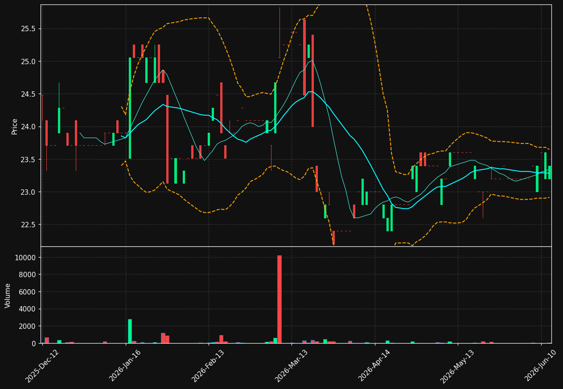Click the 10000 volume axis tick

pyautogui.click(x=26, y=258)
